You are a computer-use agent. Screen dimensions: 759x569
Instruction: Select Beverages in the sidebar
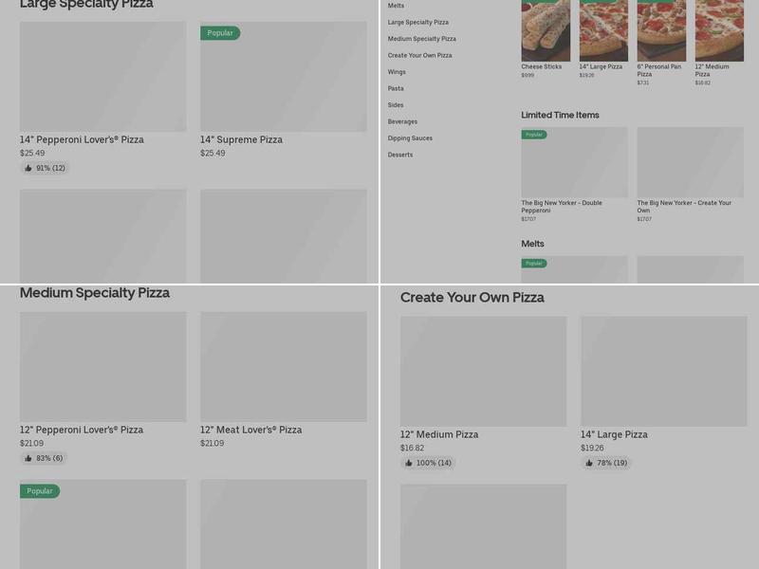(402, 121)
